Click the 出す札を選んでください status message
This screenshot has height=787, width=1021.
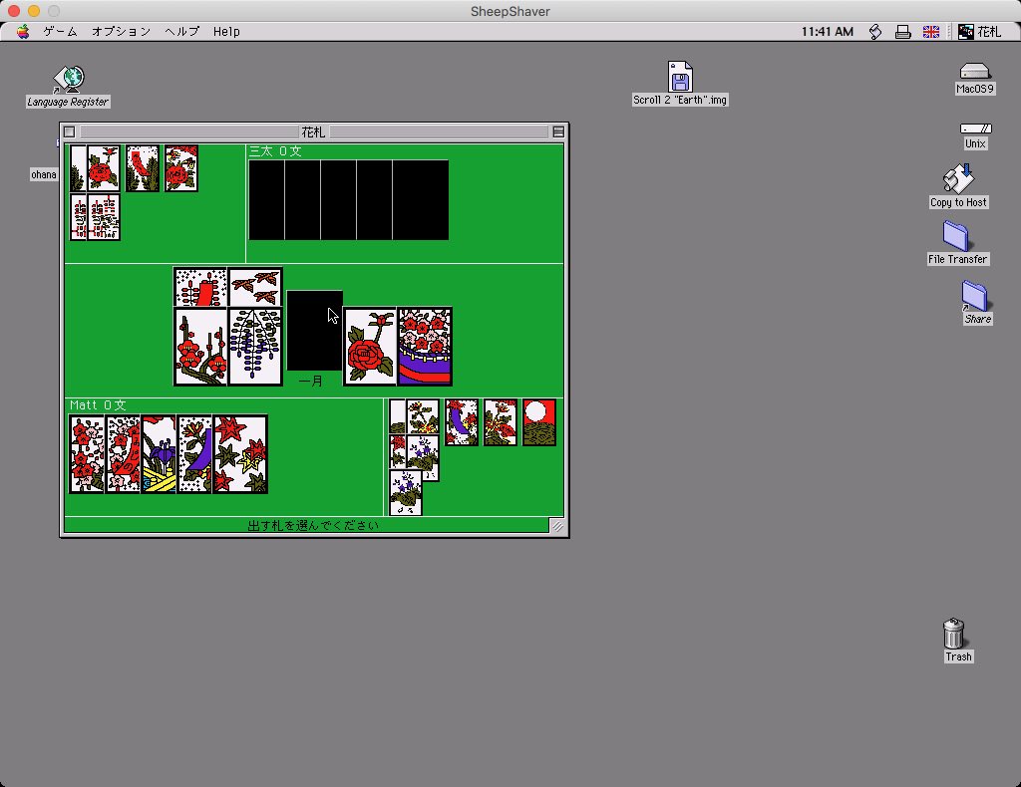(x=313, y=525)
